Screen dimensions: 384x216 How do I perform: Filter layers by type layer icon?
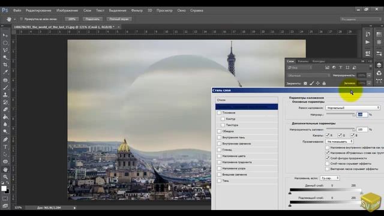point(340,68)
